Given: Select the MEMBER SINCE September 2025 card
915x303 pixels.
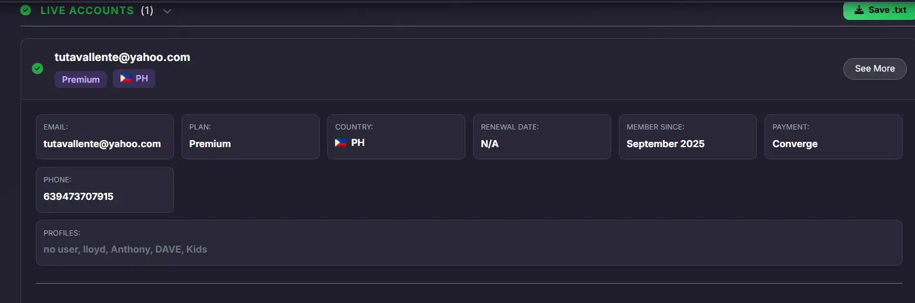Looking at the screenshot, I should (x=688, y=137).
